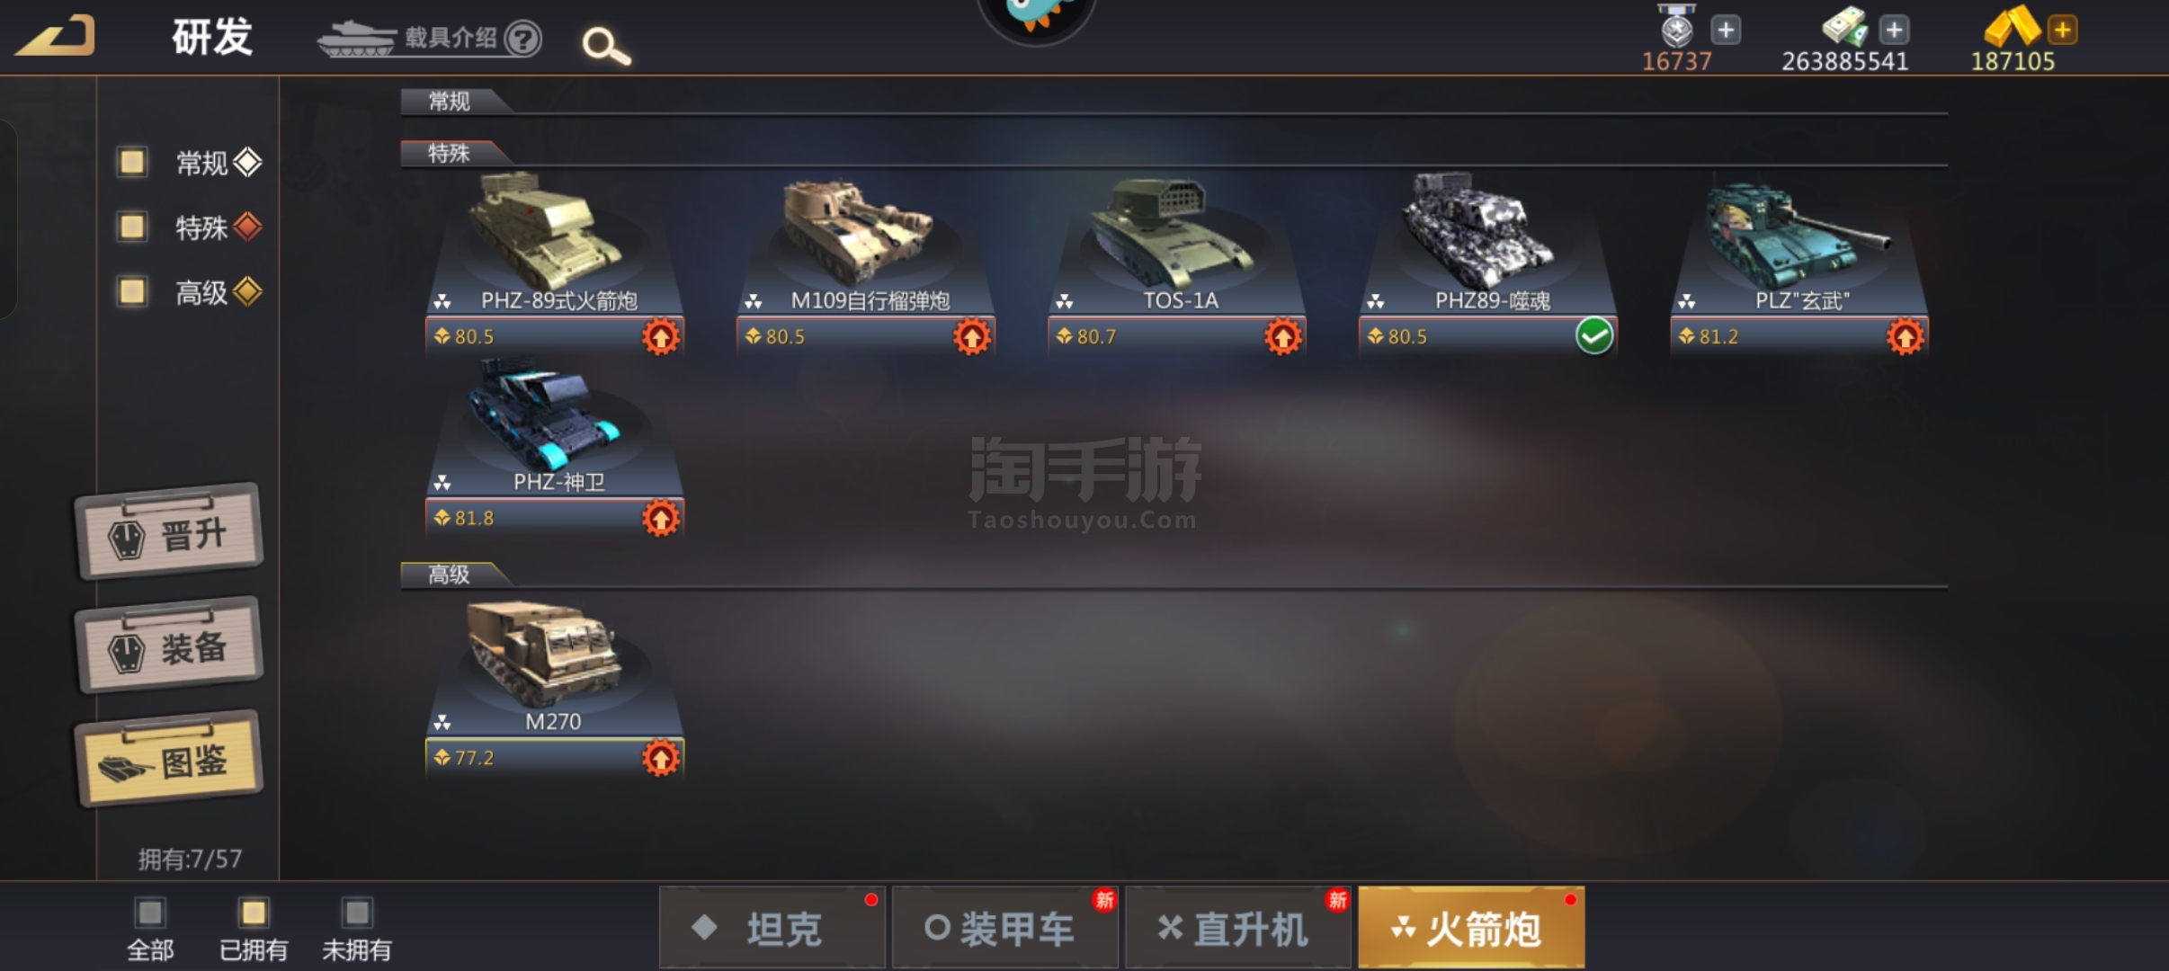Toggle the 常规 filter checkbox
The width and height of the screenshot is (2169, 971).
click(x=132, y=162)
